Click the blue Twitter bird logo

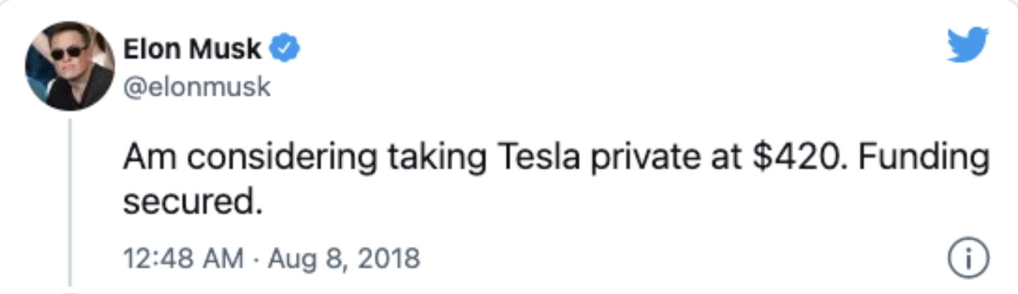point(968,45)
